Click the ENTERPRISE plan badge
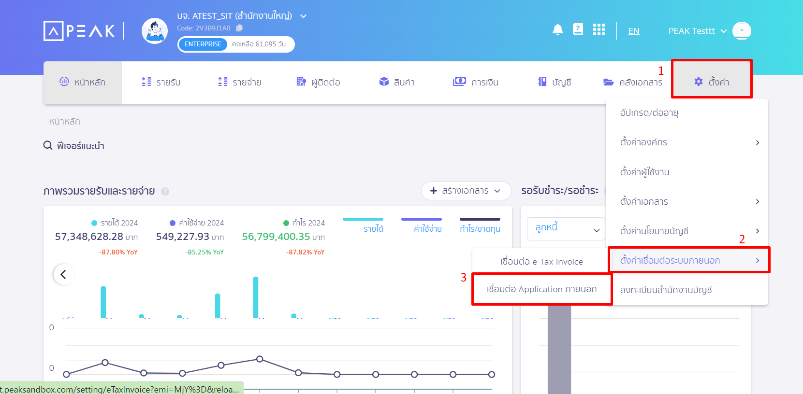Screen dimensions: 803x394 pos(203,44)
